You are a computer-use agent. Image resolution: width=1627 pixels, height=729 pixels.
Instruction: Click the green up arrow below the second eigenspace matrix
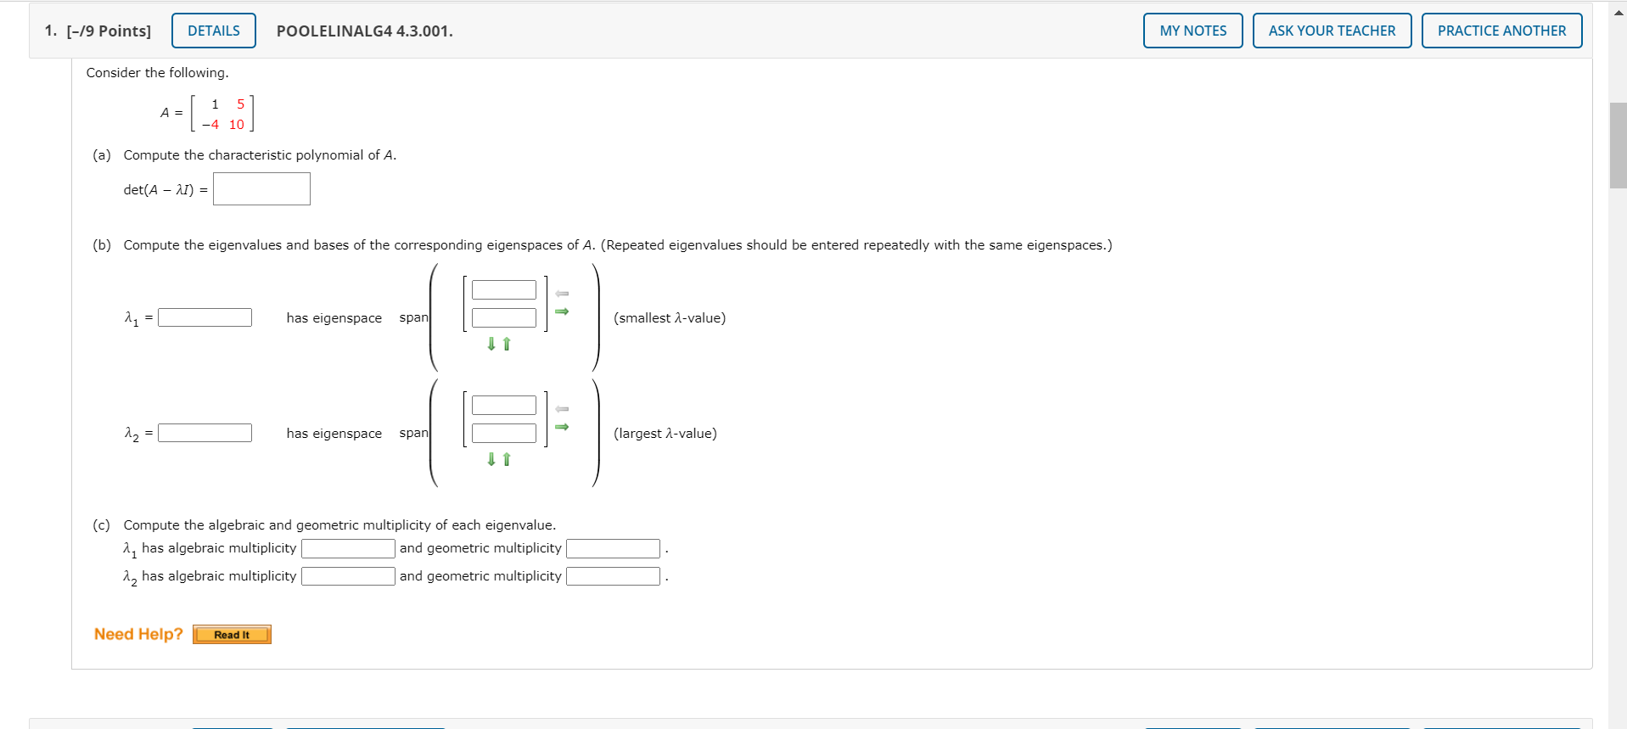coord(507,458)
